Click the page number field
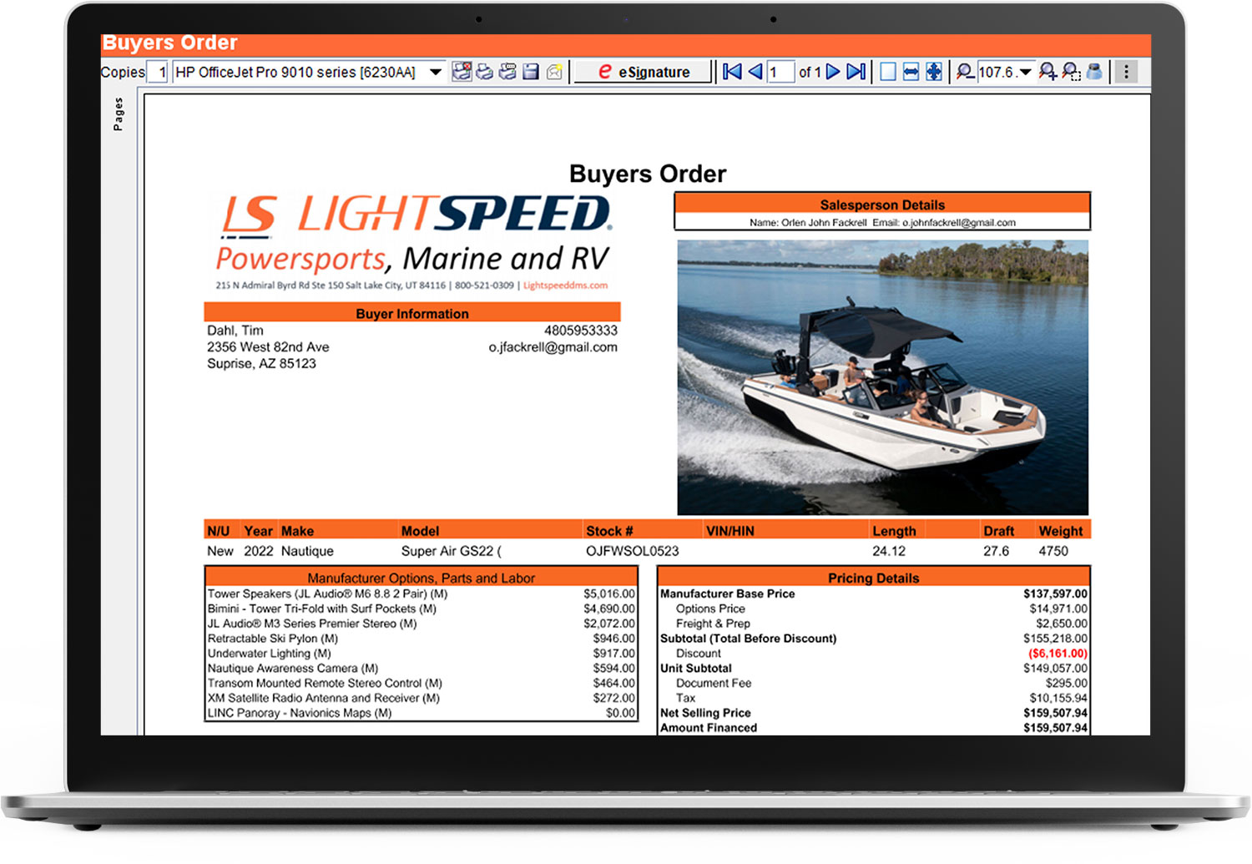This screenshot has height=864, width=1252. point(780,72)
